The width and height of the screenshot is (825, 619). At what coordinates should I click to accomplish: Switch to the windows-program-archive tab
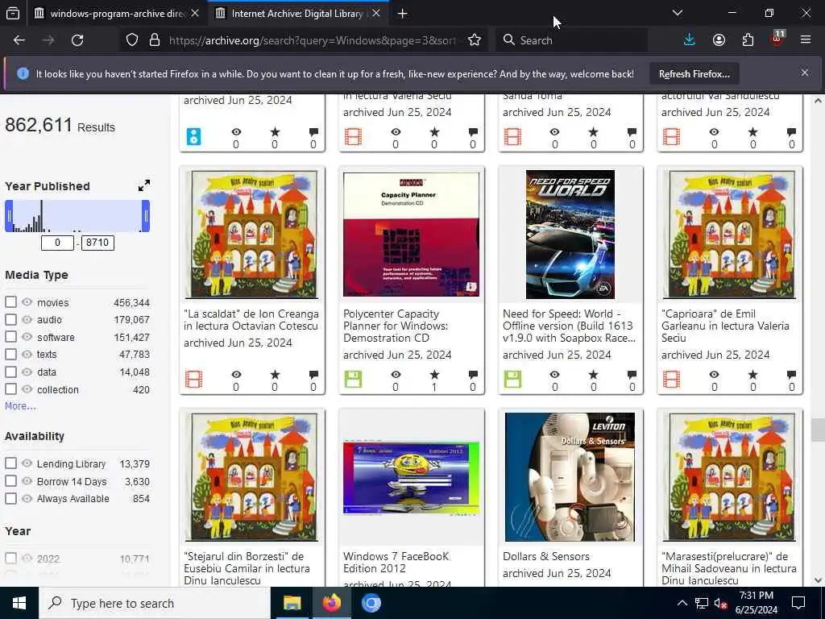click(x=116, y=13)
